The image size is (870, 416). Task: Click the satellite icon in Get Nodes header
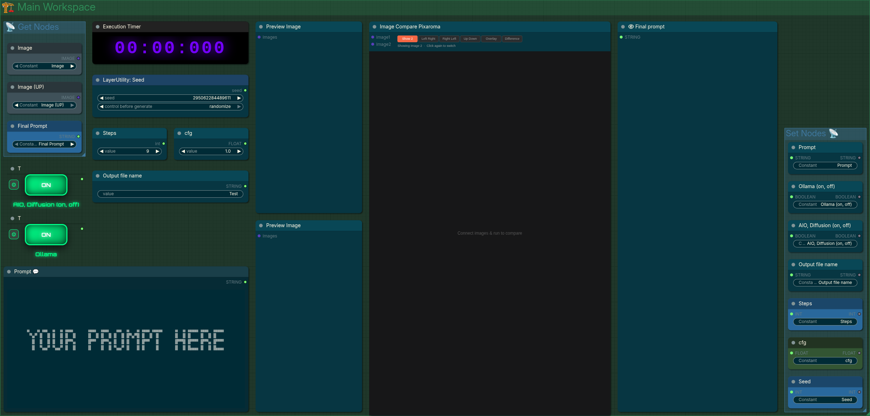(10, 27)
